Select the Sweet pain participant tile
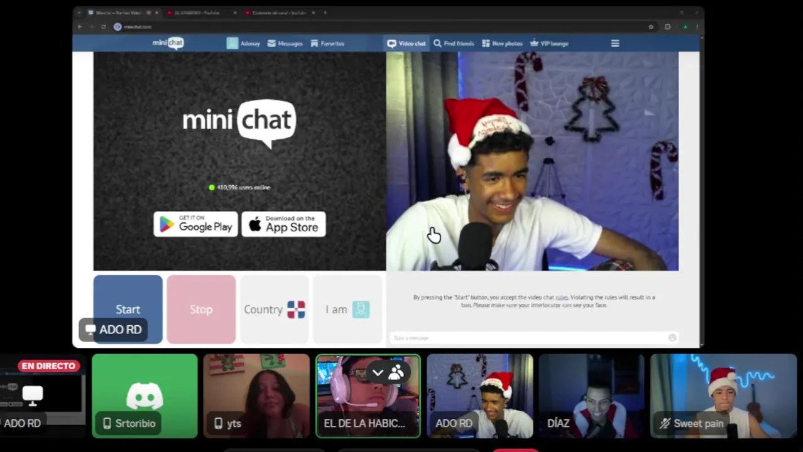803x452 pixels. click(723, 396)
